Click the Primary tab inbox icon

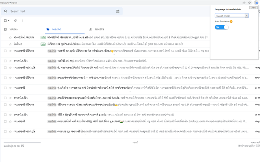(5, 30)
